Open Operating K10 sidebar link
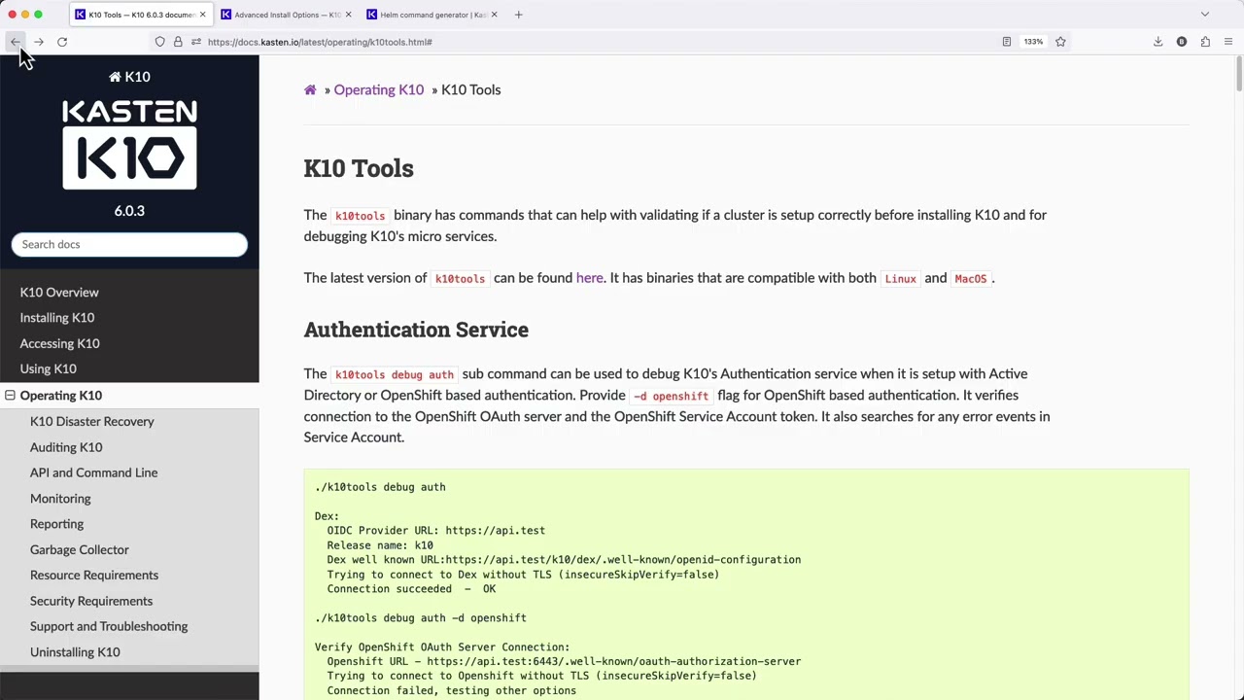Image resolution: width=1244 pixels, height=700 pixels. coord(60,396)
